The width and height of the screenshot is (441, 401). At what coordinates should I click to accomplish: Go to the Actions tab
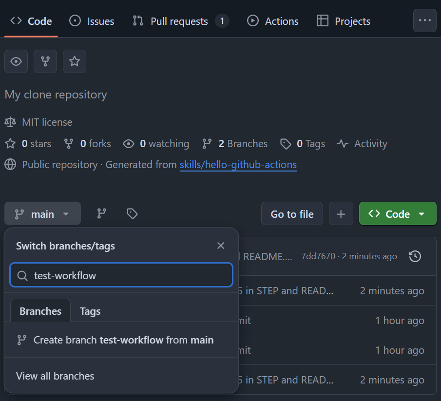click(273, 21)
